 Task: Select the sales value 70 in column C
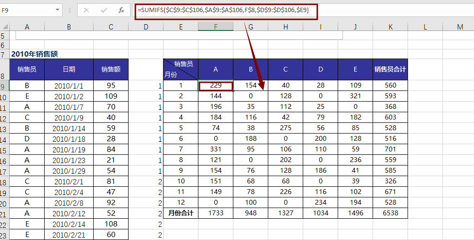pos(111,107)
